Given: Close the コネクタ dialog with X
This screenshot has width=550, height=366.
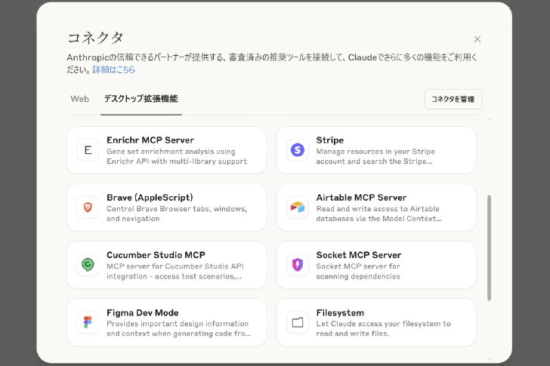Looking at the screenshot, I should 477,39.
